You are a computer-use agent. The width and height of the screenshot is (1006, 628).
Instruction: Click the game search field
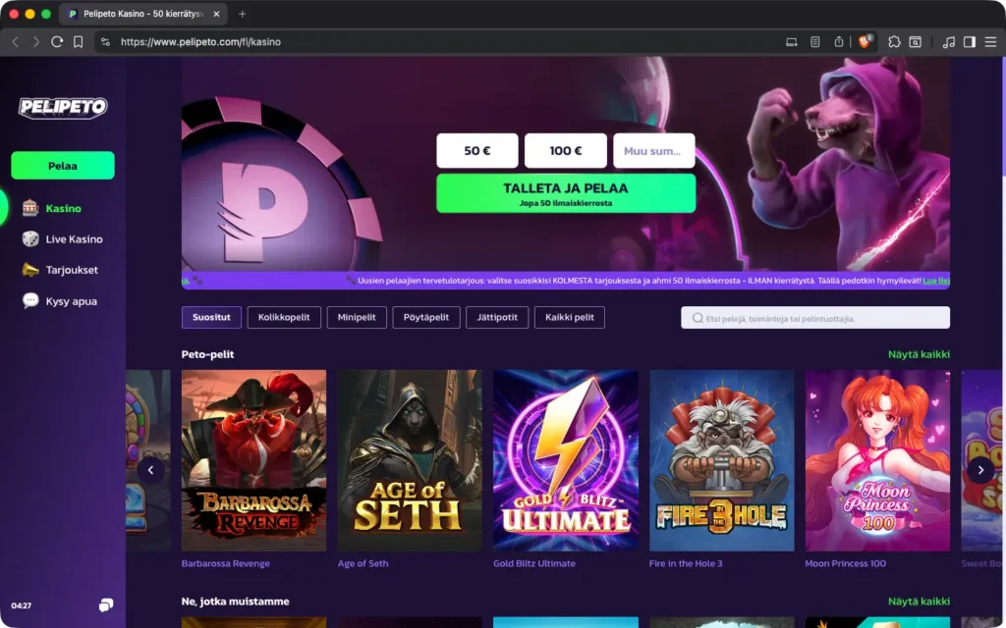815,318
